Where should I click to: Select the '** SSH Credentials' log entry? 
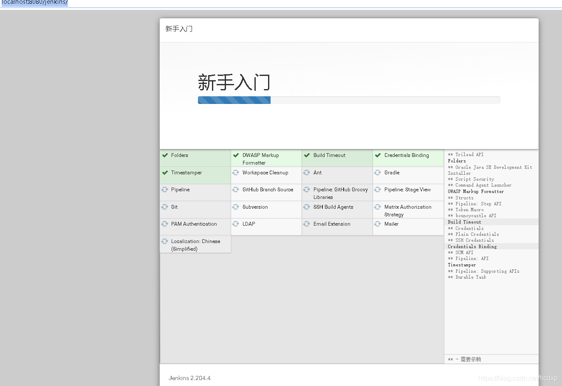click(x=471, y=241)
